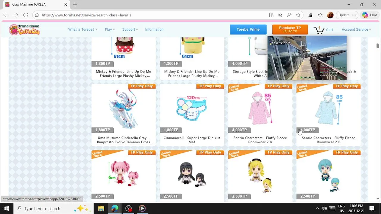The image size is (381, 214).
Task: View site information icon in address bar
Action: (x=36, y=15)
